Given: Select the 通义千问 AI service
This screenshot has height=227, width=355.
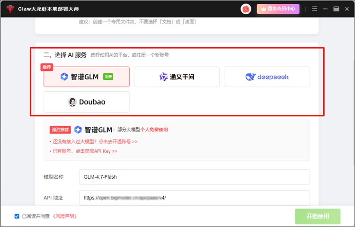Looking at the screenshot, I should [x=177, y=77].
